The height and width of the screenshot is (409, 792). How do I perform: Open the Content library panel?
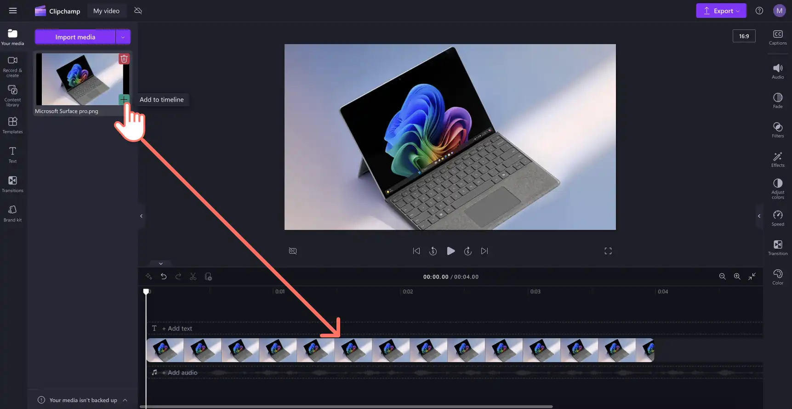pos(12,96)
